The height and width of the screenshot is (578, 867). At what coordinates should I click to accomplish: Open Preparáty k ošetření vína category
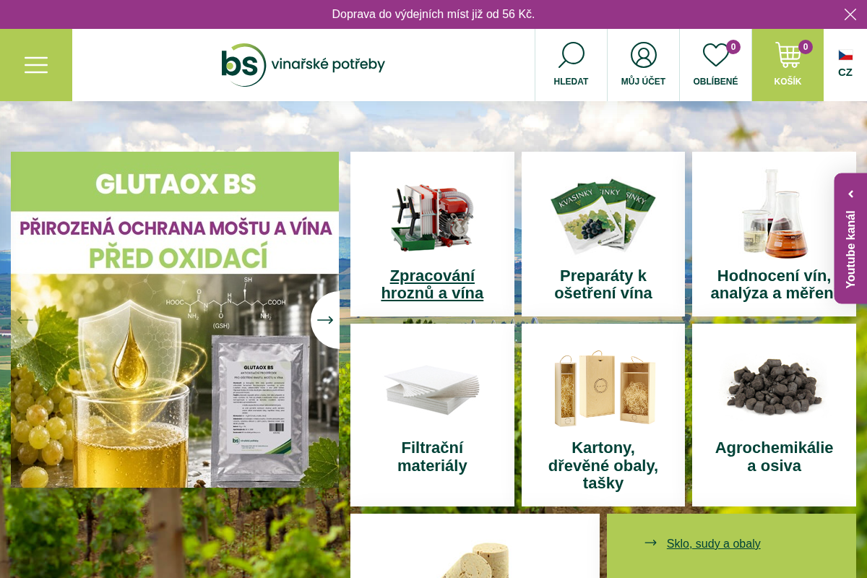603,234
